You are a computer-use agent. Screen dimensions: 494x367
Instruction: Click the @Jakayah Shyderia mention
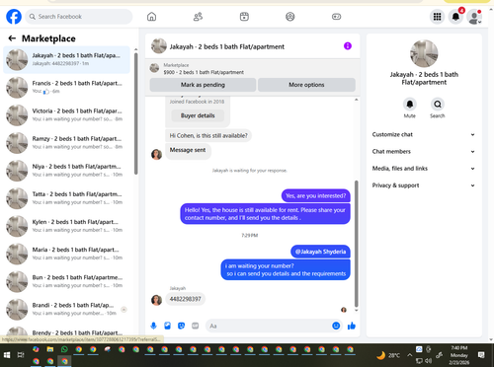[320, 252]
